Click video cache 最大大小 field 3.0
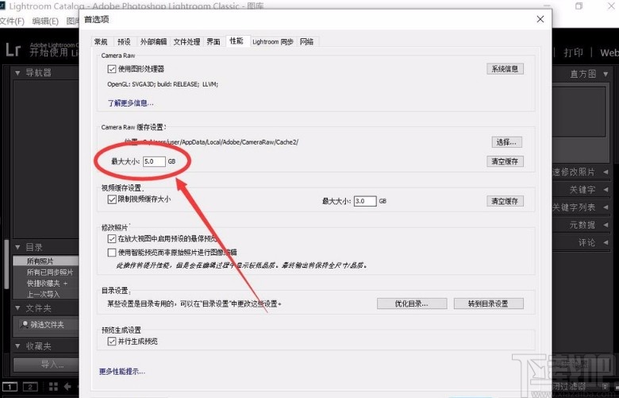This screenshot has width=619, height=398. pos(365,201)
